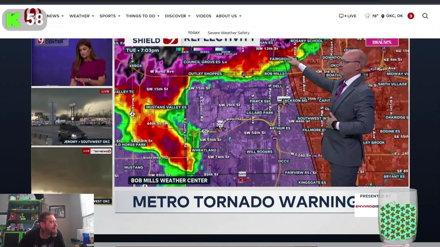Click the glass jar overlay widget
This screenshot has height=247, width=440.
tap(398, 216)
